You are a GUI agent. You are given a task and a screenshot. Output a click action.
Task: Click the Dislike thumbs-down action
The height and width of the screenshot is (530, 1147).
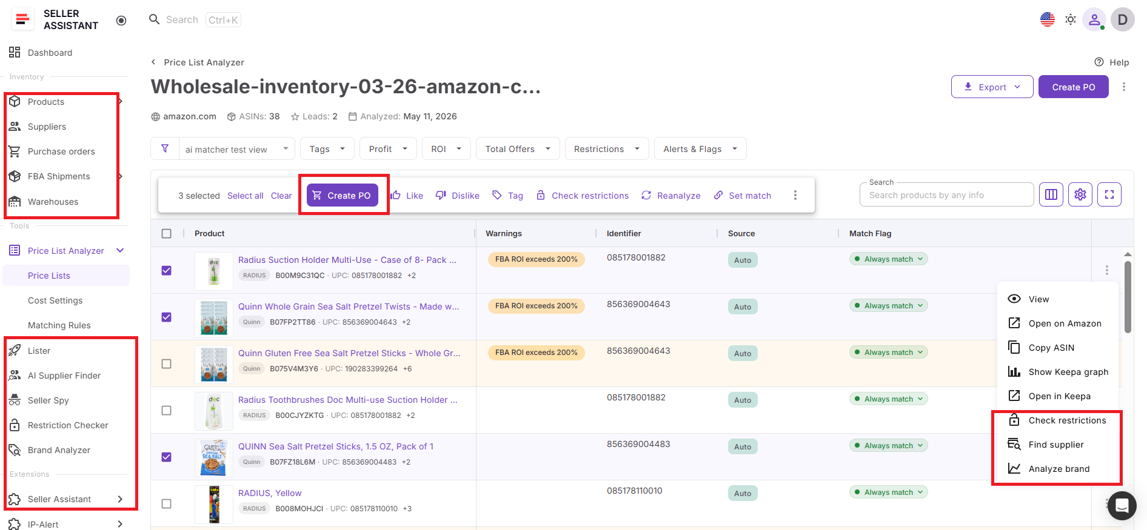coord(458,195)
